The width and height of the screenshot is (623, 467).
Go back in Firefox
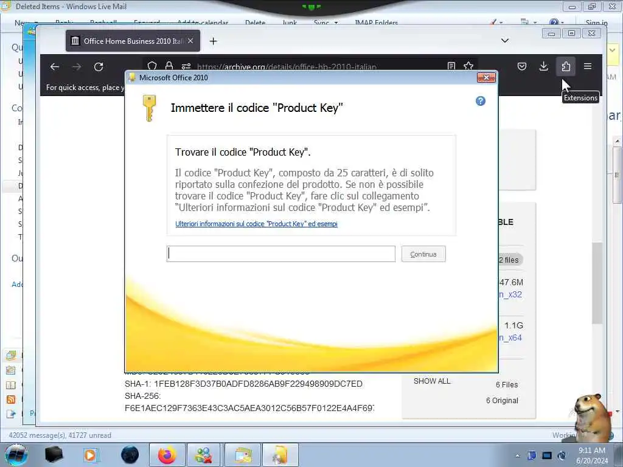click(x=55, y=67)
